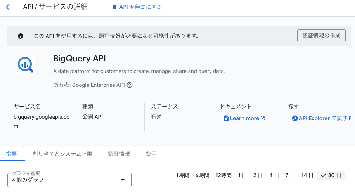Click the credentials notice banner text
The image size is (355, 192).
116,36
